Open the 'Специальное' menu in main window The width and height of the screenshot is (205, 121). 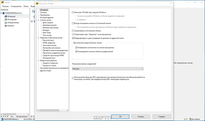(x=16, y=6)
